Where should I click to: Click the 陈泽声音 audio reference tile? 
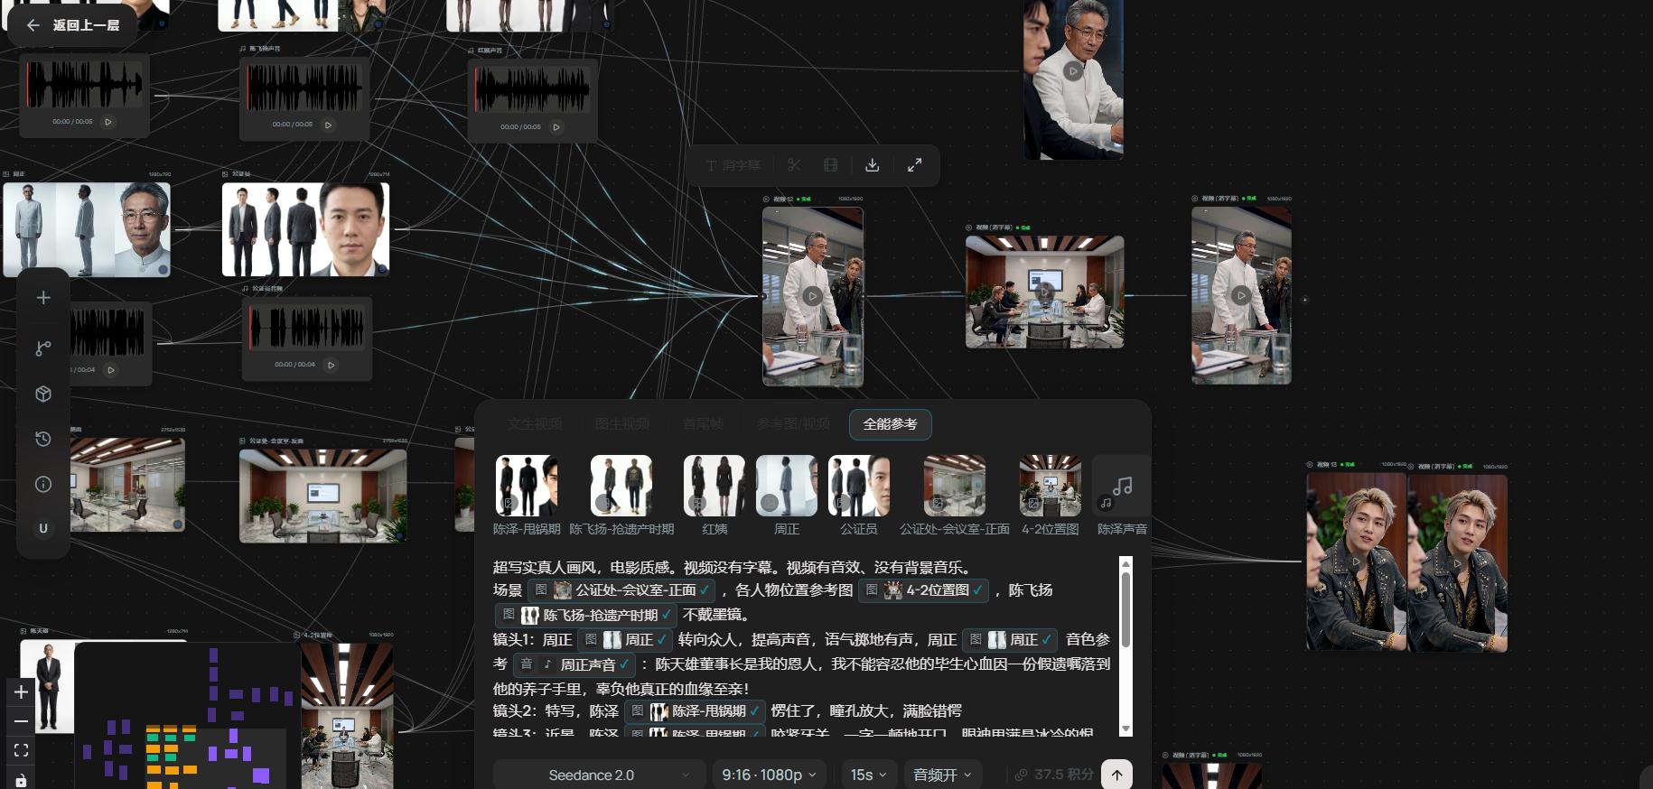coord(1123,486)
